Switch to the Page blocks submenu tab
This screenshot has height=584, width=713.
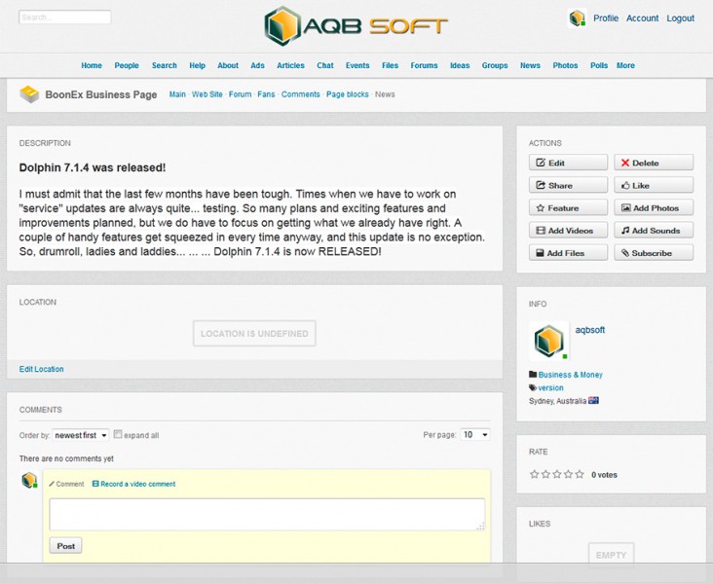coord(348,94)
